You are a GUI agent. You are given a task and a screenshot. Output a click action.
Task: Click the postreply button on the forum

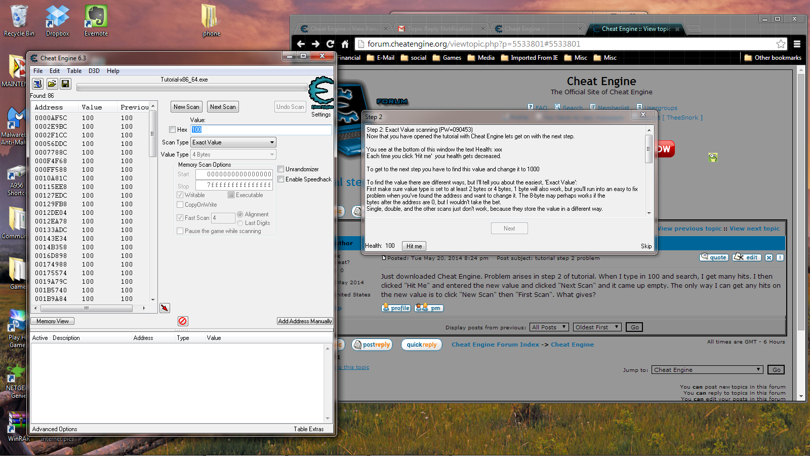pos(372,345)
